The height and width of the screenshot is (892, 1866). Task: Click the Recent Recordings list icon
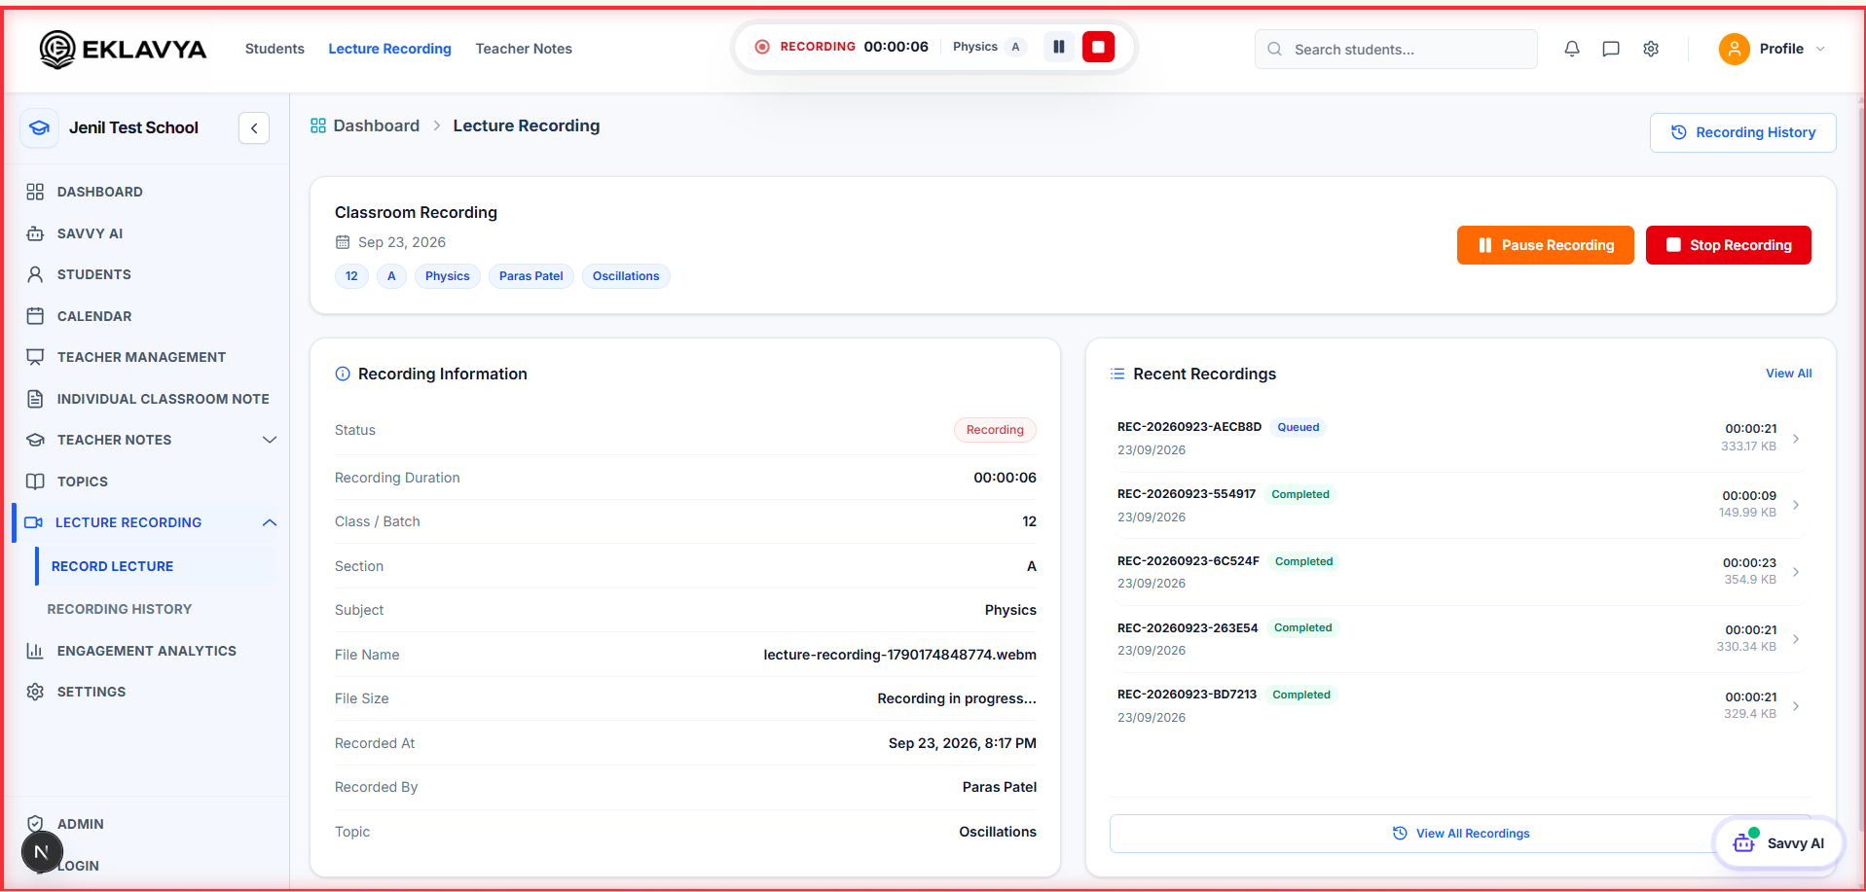(x=1117, y=374)
